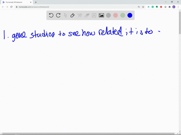This screenshot has height=135, width=181.
Task: Insert an image onto the whiteboard
Action: (x=101, y=15)
